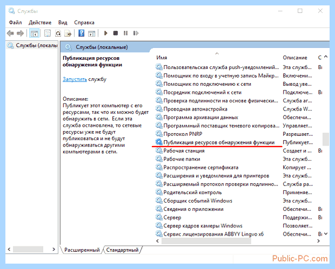The width and height of the screenshot is (335, 269).
Task: Click the Start service play icon
Action: point(105,33)
